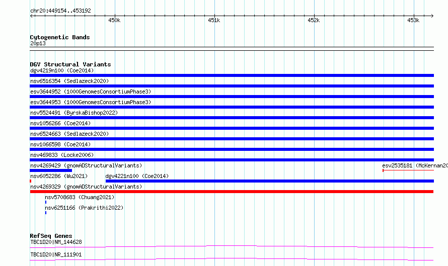The width and height of the screenshot is (448, 266).
Task: Click the 452k ruler tick label
Action: pos(314,20)
